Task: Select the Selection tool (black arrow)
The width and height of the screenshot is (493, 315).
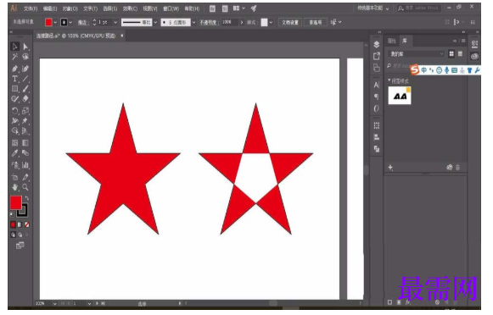Action: click(x=14, y=47)
